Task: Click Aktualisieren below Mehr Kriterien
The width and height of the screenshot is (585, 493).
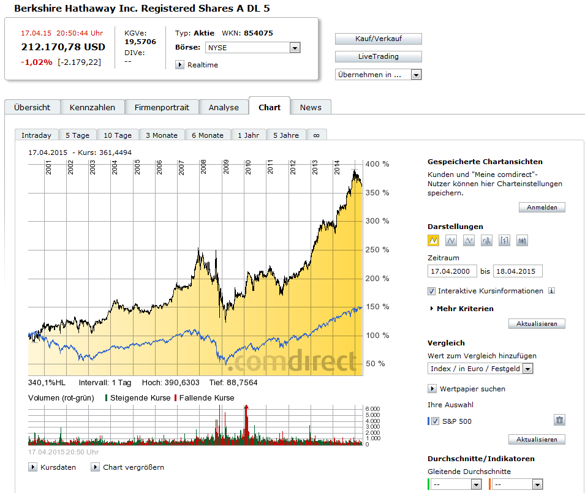Action: point(537,324)
